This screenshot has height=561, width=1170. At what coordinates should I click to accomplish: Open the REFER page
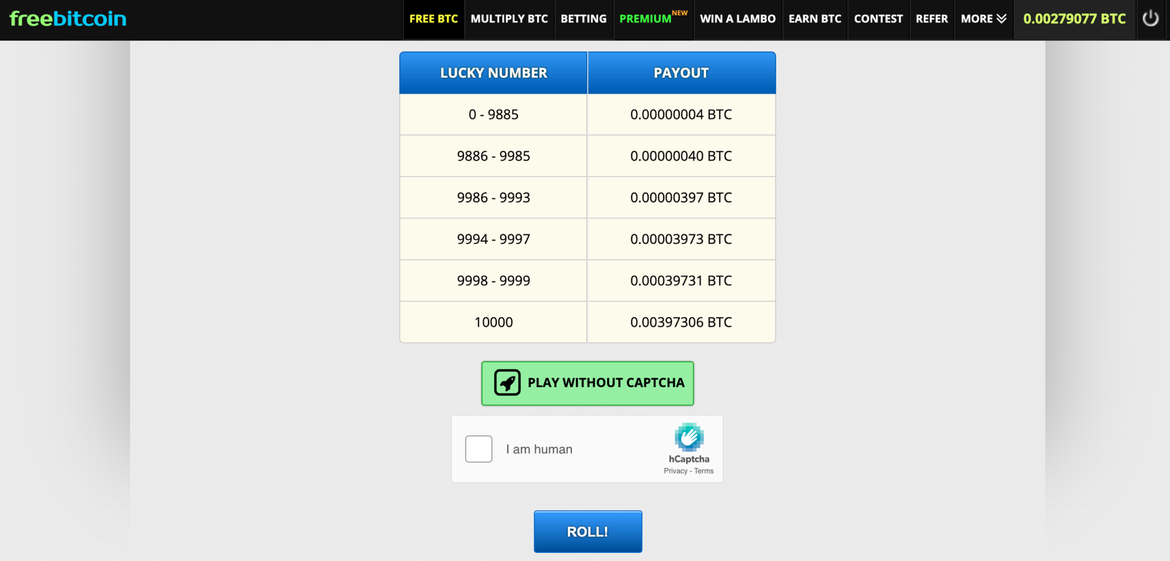[932, 19]
